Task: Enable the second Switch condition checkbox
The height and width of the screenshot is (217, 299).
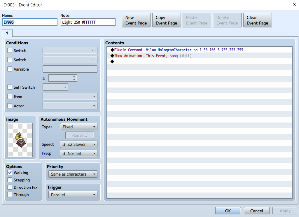Action: pos(10,60)
